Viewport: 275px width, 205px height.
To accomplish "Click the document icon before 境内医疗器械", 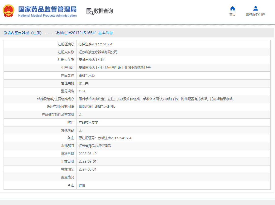I will (5, 33).
